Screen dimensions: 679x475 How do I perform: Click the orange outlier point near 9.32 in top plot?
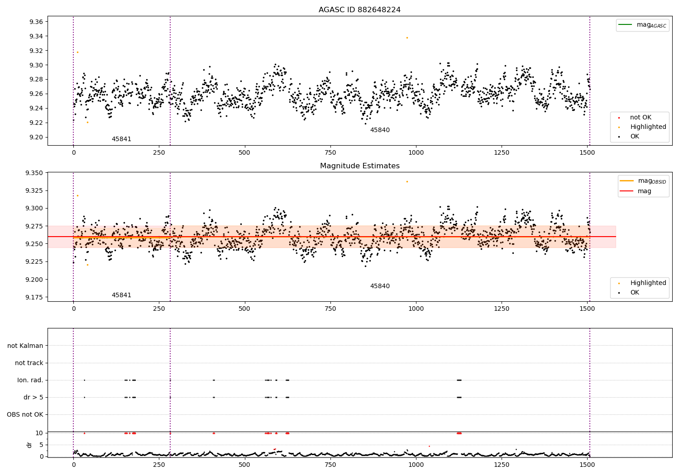coord(77,52)
